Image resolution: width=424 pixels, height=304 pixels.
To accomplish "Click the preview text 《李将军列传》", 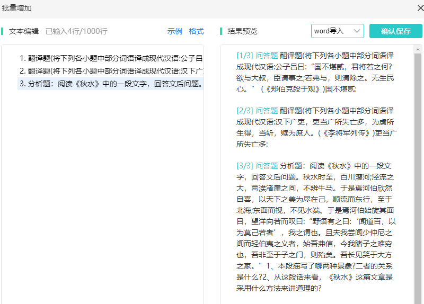I will point(347,133).
